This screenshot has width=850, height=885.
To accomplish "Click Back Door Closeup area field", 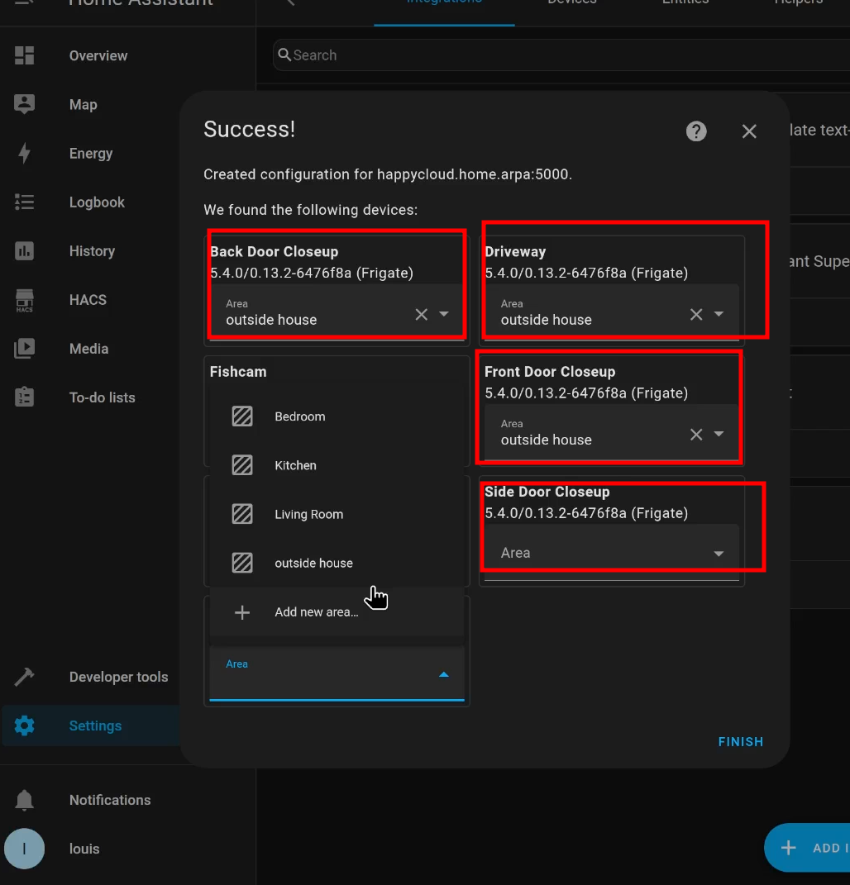I will tap(337, 312).
